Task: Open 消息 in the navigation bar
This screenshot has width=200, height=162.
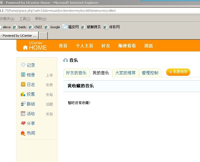Action: click(x=148, y=46)
